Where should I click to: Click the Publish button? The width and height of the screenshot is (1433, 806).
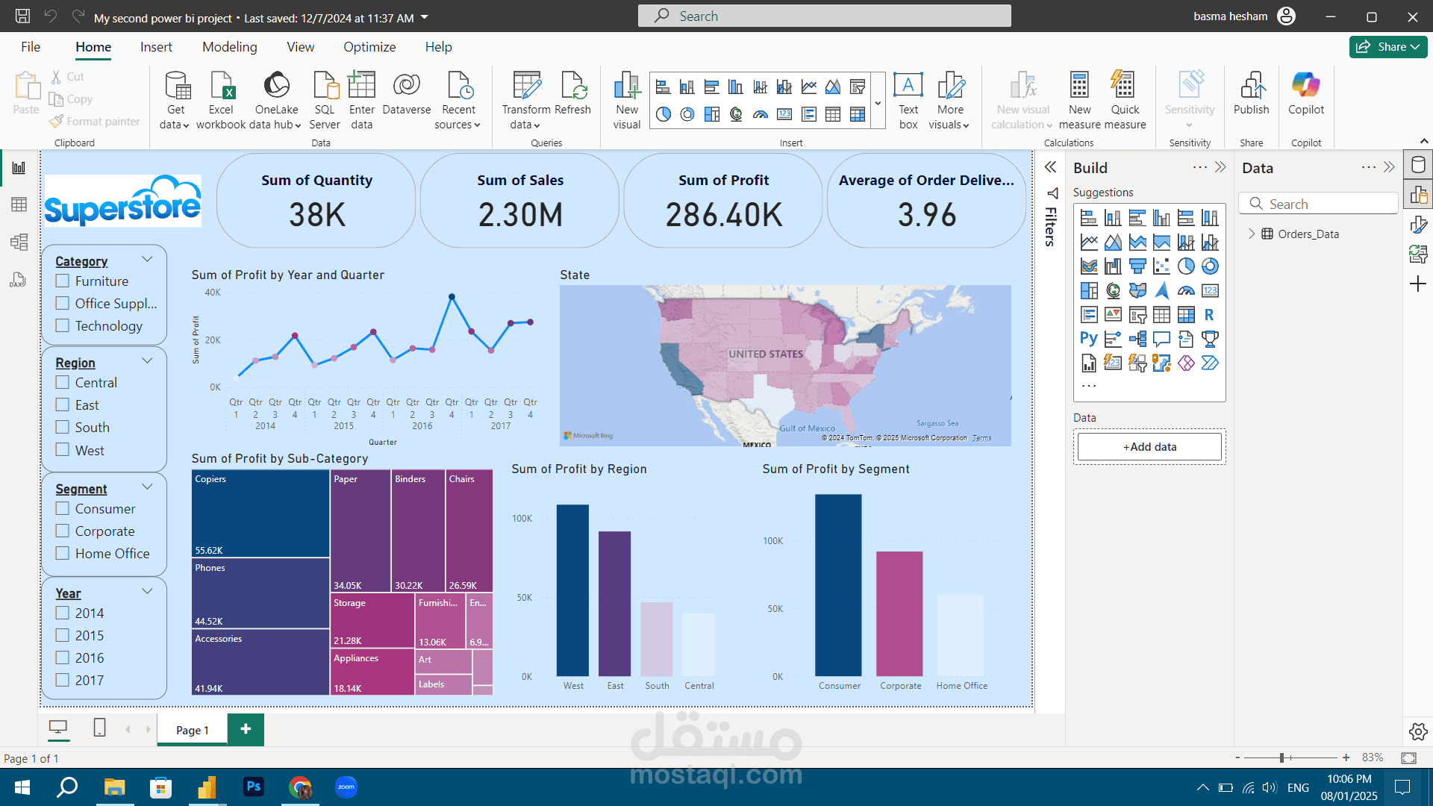1251,95
